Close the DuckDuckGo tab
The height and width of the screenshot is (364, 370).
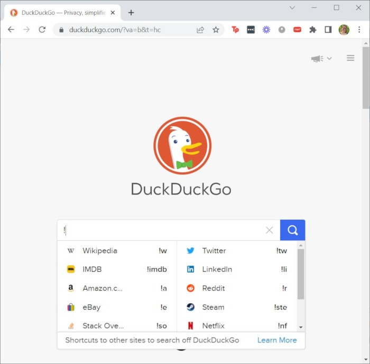[113, 13]
